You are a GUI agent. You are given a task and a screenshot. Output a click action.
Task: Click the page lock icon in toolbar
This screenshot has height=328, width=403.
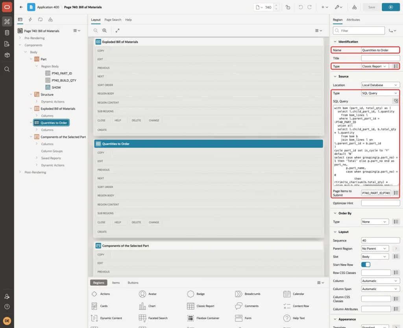tap(288, 7)
